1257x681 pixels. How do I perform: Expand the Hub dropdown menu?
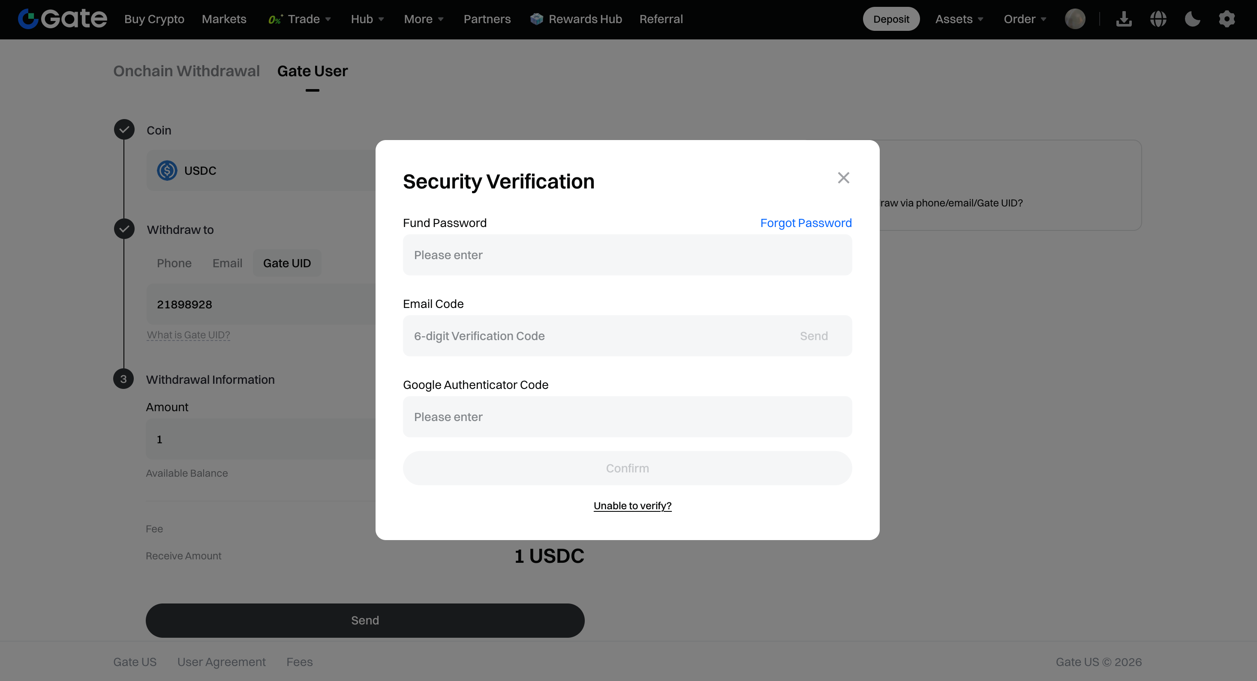click(x=367, y=19)
